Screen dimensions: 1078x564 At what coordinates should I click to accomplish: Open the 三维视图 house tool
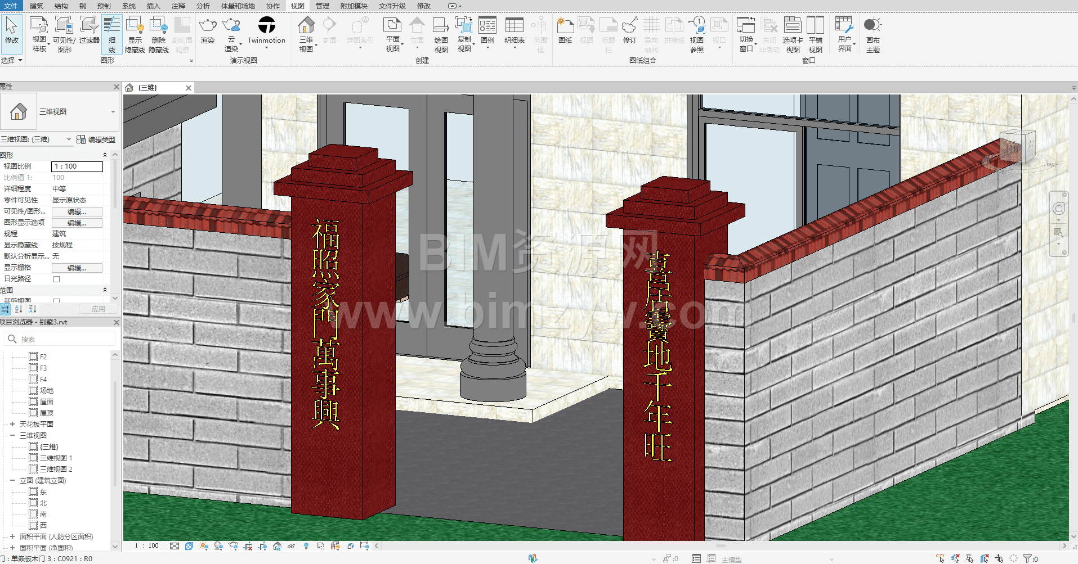[306, 26]
